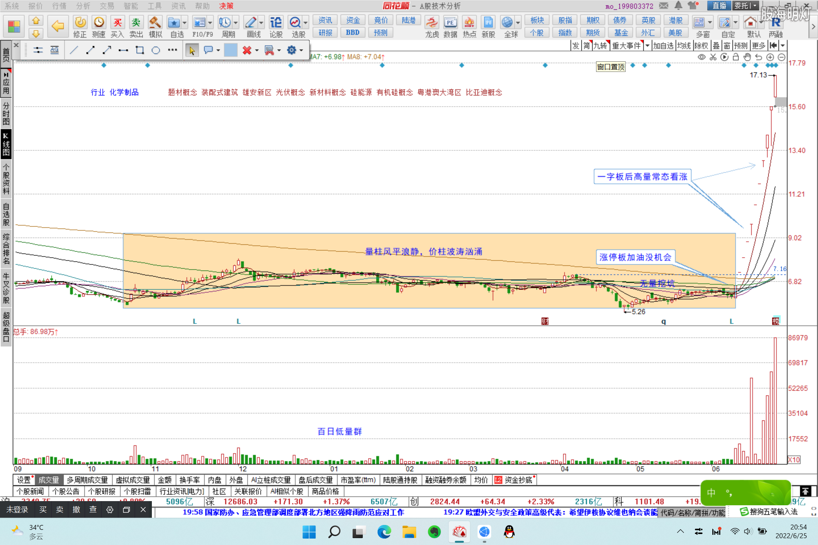The image size is (818, 545).
Task: Select the horizontal segment drawing tool
Action: [123, 50]
